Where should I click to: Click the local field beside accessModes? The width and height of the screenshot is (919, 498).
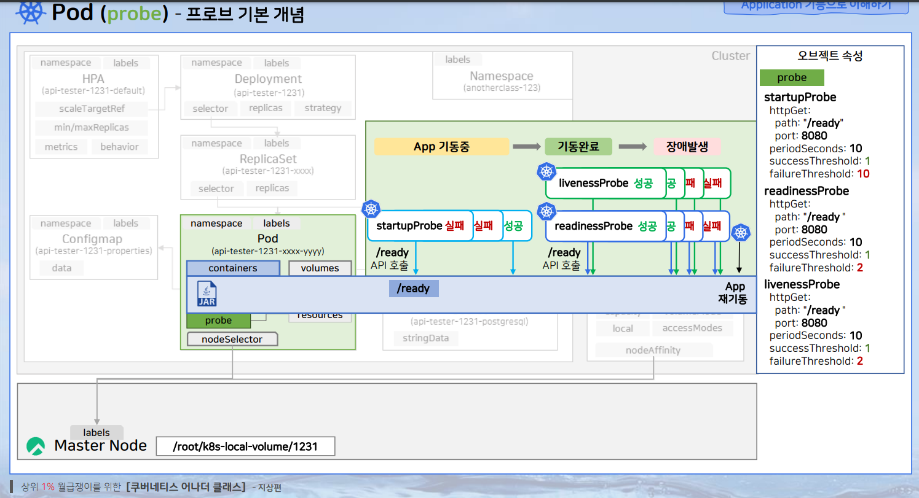623,328
